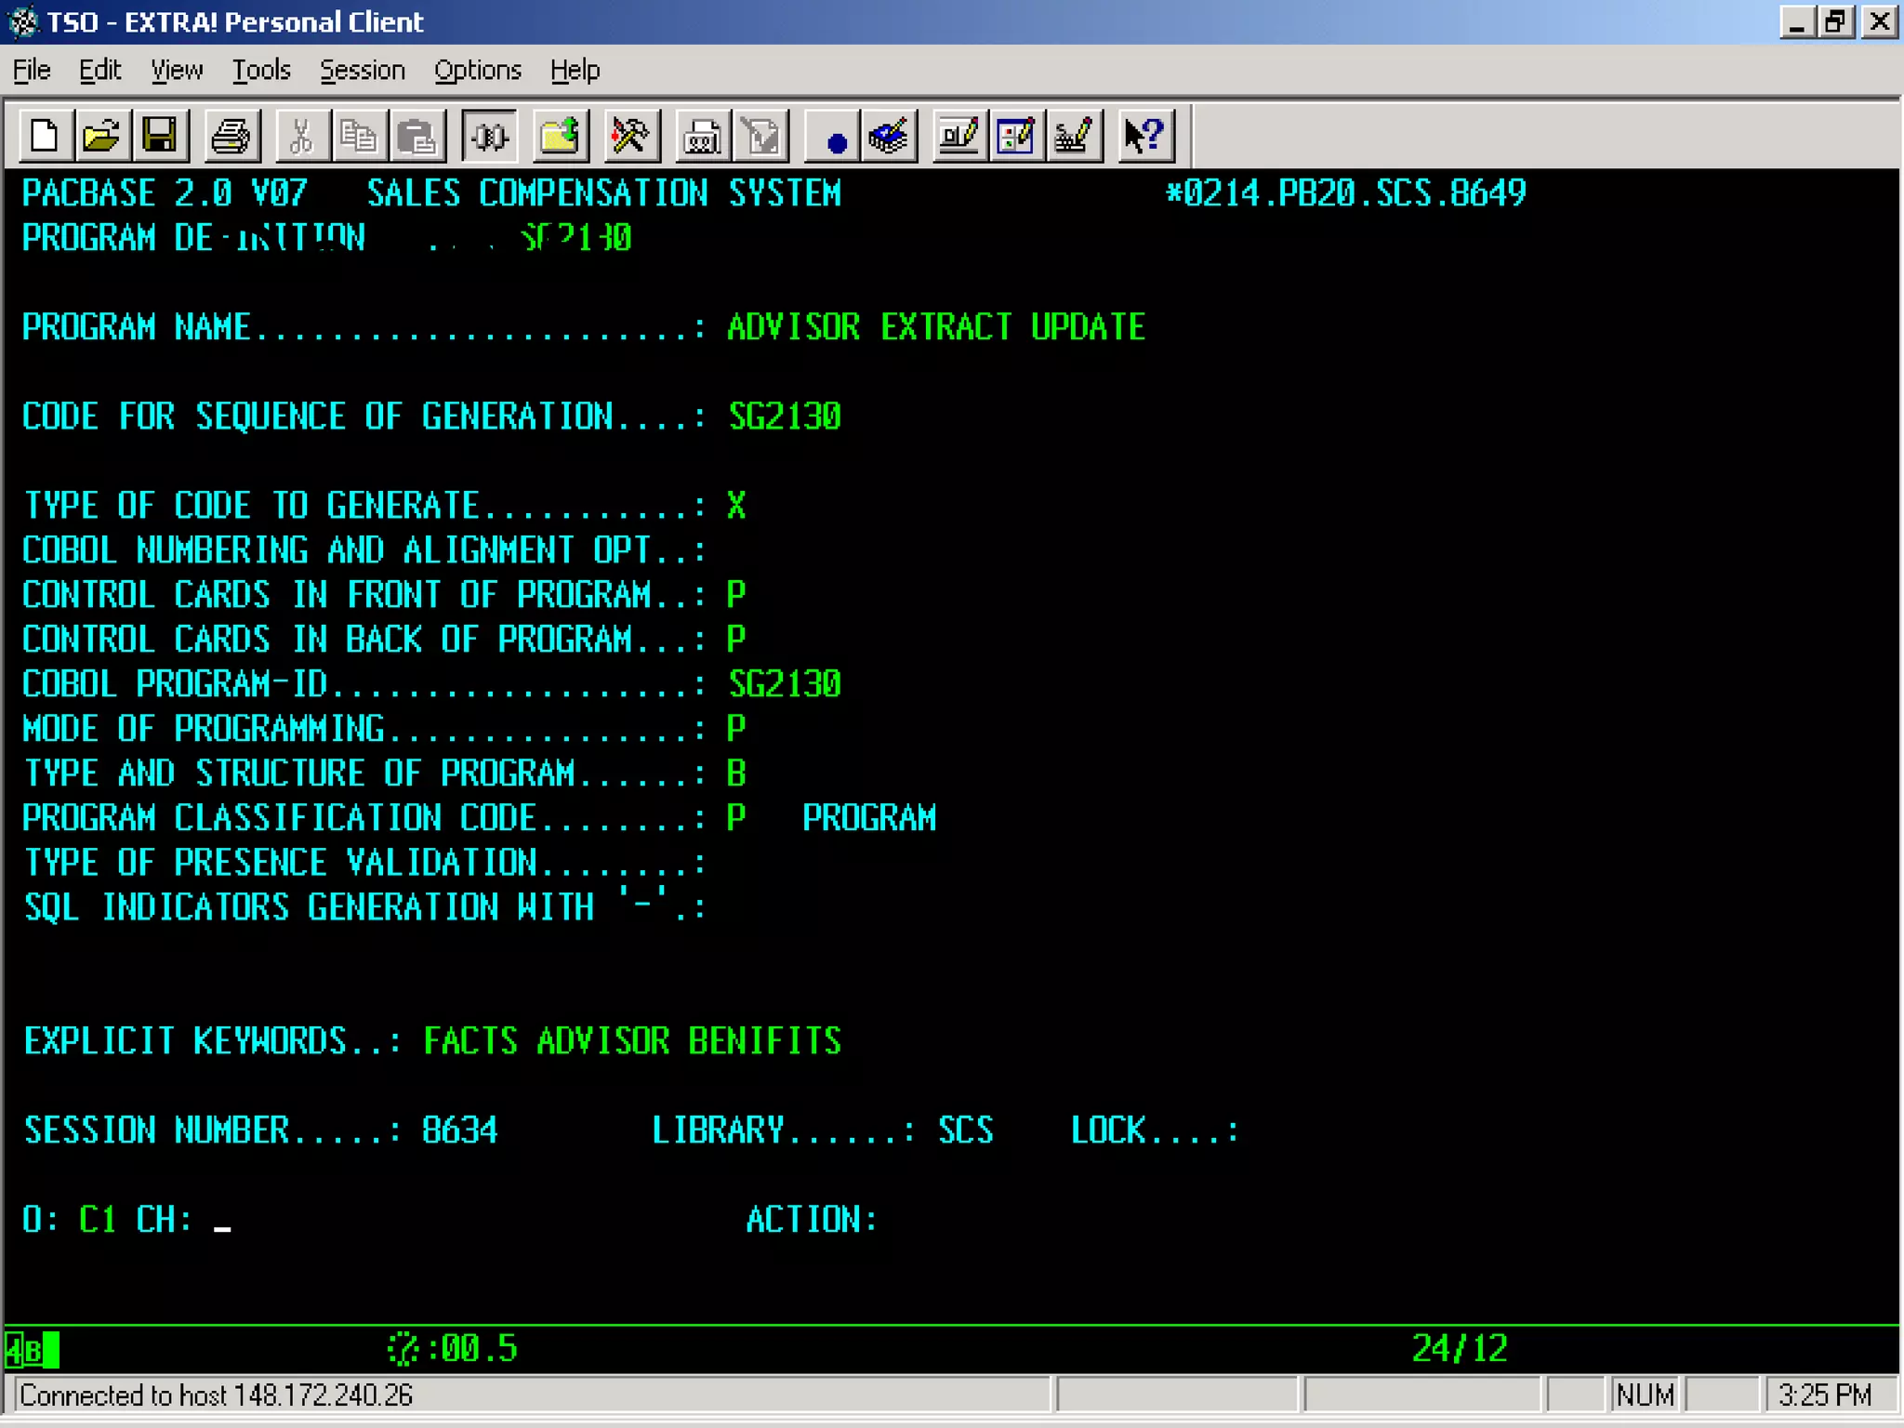This screenshot has height=1428, width=1904.
Task: Click the PACBASE 2.0 V07 text
Action: (165, 193)
